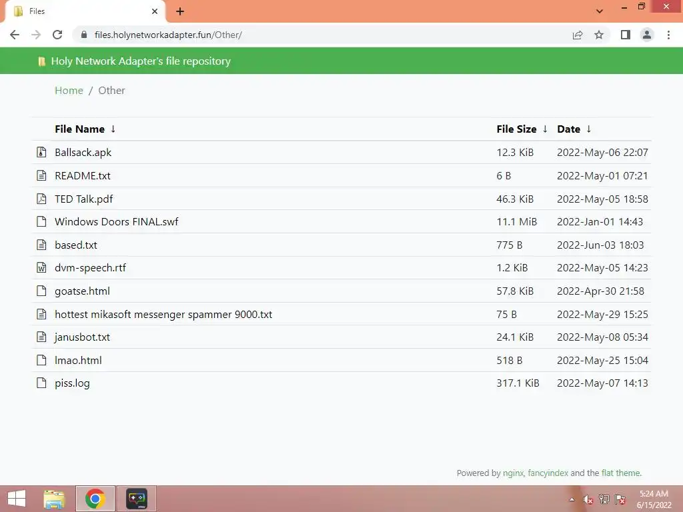The height and width of the screenshot is (512, 683).
Task: Click the date 2022-Jun-03 18:03
Action: pyautogui.click(x=600, y=245)
